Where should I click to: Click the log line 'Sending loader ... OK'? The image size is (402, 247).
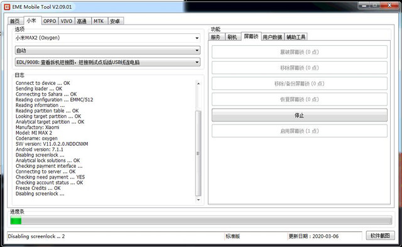click(x=39, y=89)
